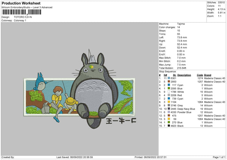This screenshot has width=227, height=160.
Task: Click the Description column header
Action: click(x=184, y=75)
